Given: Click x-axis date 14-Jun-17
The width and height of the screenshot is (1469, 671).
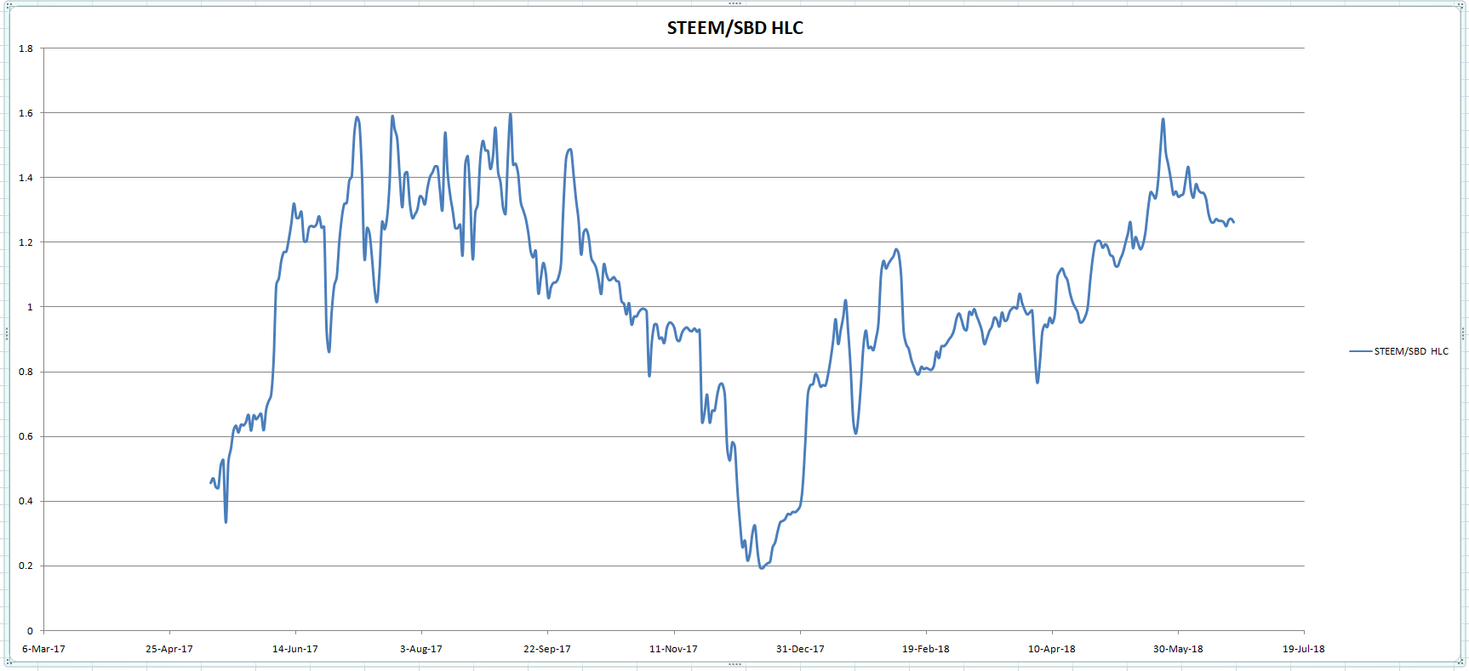Looking at the screenshot, I should (x=295, y=649).
